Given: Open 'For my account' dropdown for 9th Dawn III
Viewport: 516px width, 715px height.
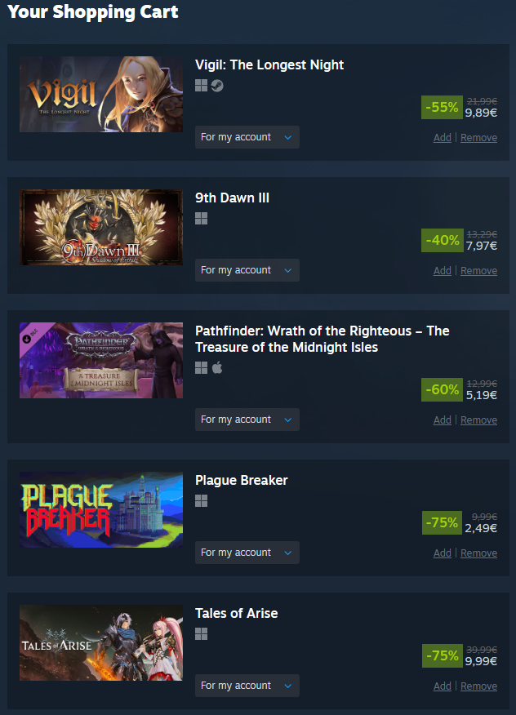Looking at the screenshot, I should [247, 270].
